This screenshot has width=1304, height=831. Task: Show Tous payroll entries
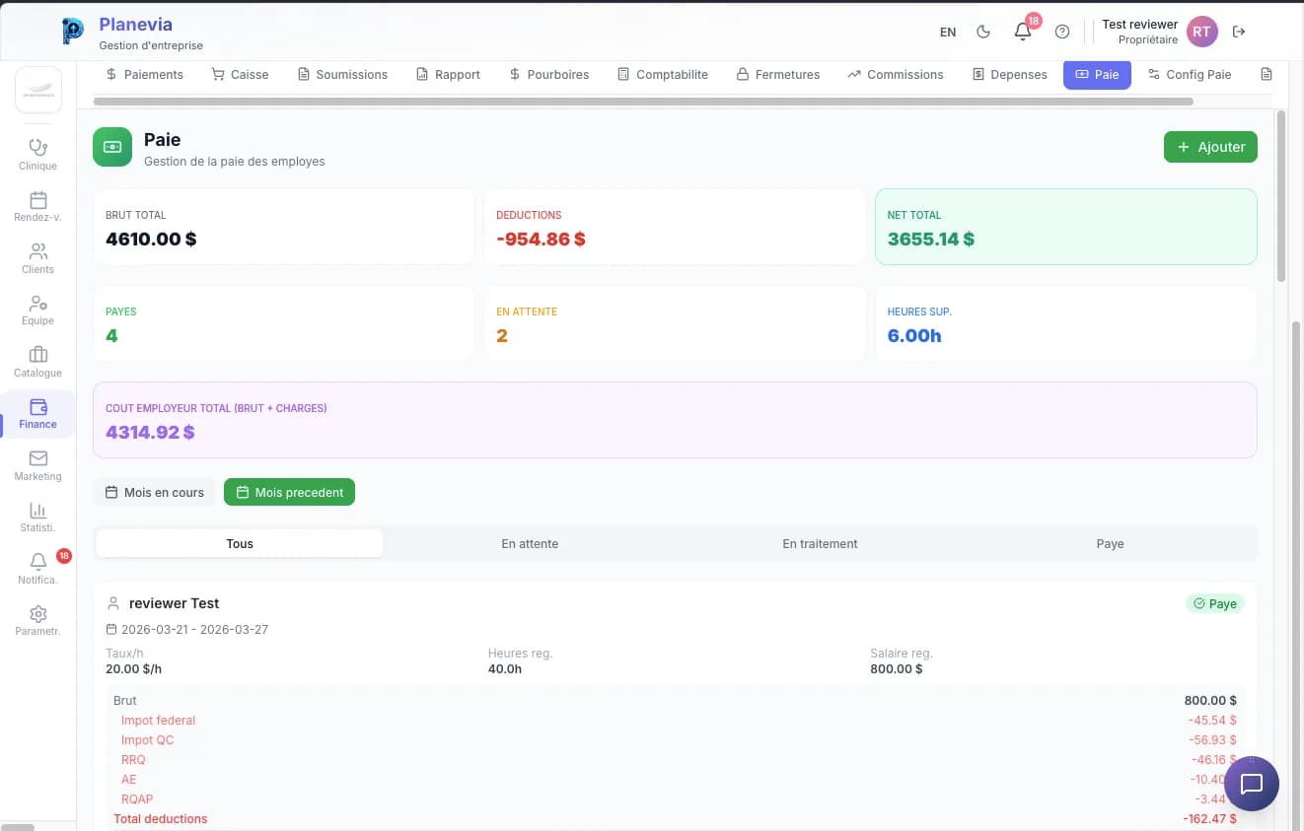pyautogui.click(x=240, y=543)
